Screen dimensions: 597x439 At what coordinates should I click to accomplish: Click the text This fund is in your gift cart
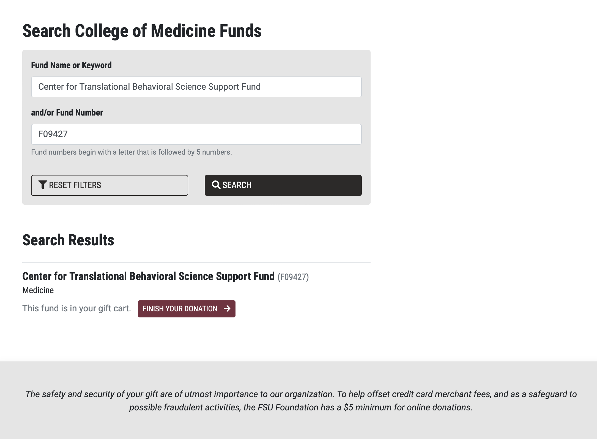[76, 308]
